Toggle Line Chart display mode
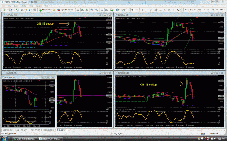The width and height of the screenshot is (227, 141). pyautogui.click(x=87, y=10)
